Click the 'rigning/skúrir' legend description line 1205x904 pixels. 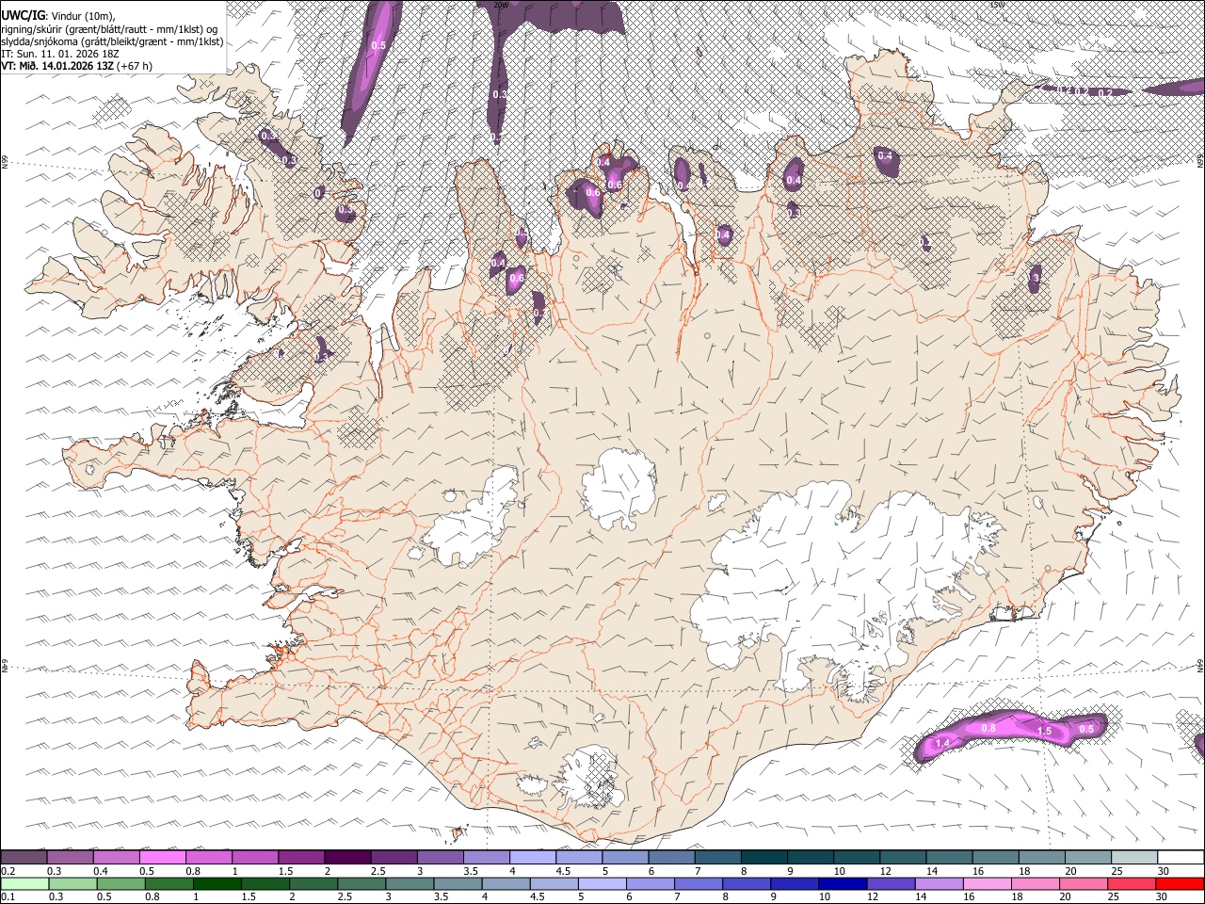tap(109, 28)
